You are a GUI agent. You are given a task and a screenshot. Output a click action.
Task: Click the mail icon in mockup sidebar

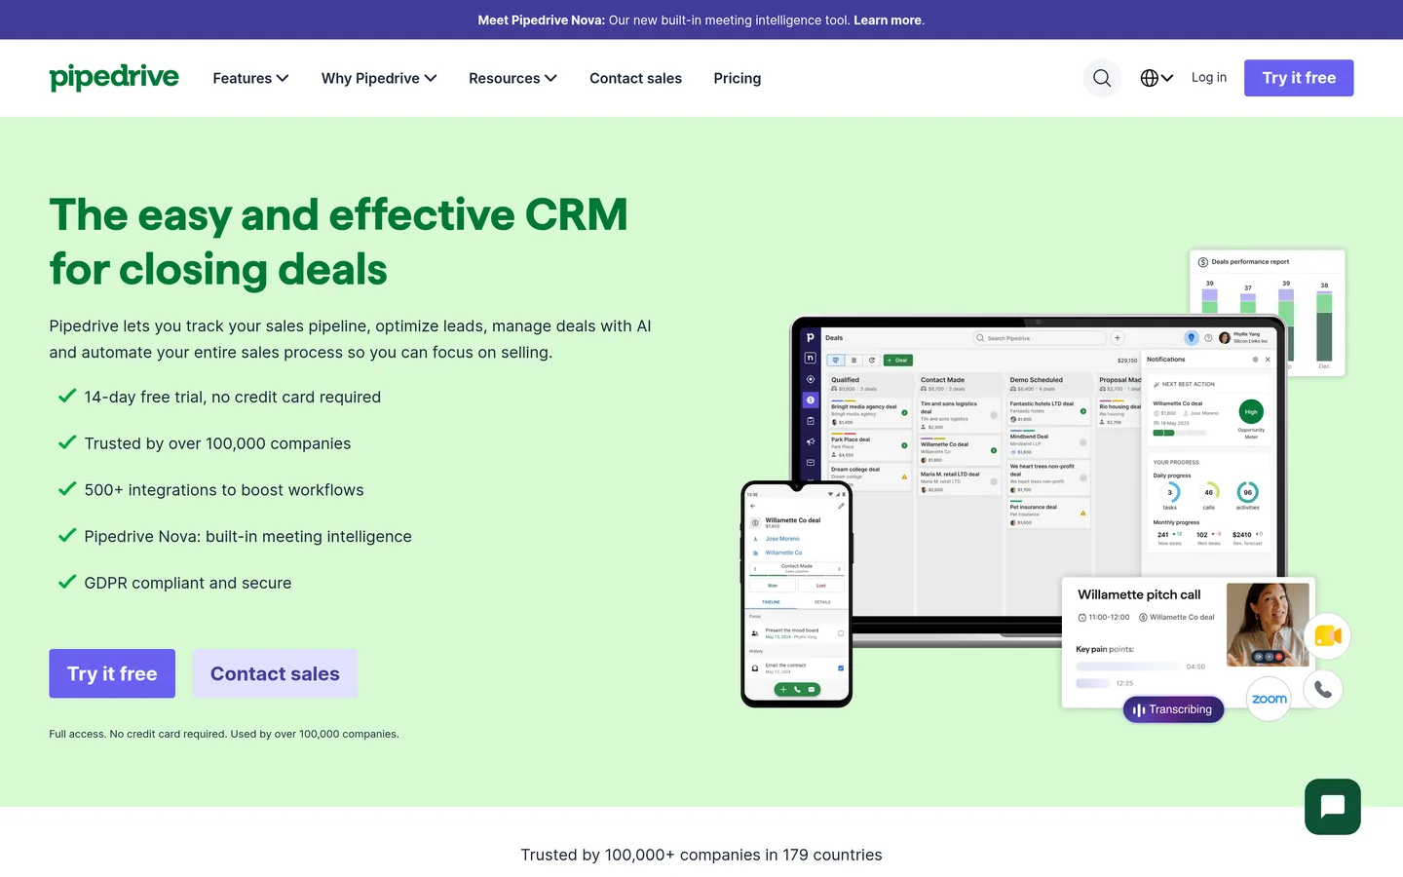811,463
